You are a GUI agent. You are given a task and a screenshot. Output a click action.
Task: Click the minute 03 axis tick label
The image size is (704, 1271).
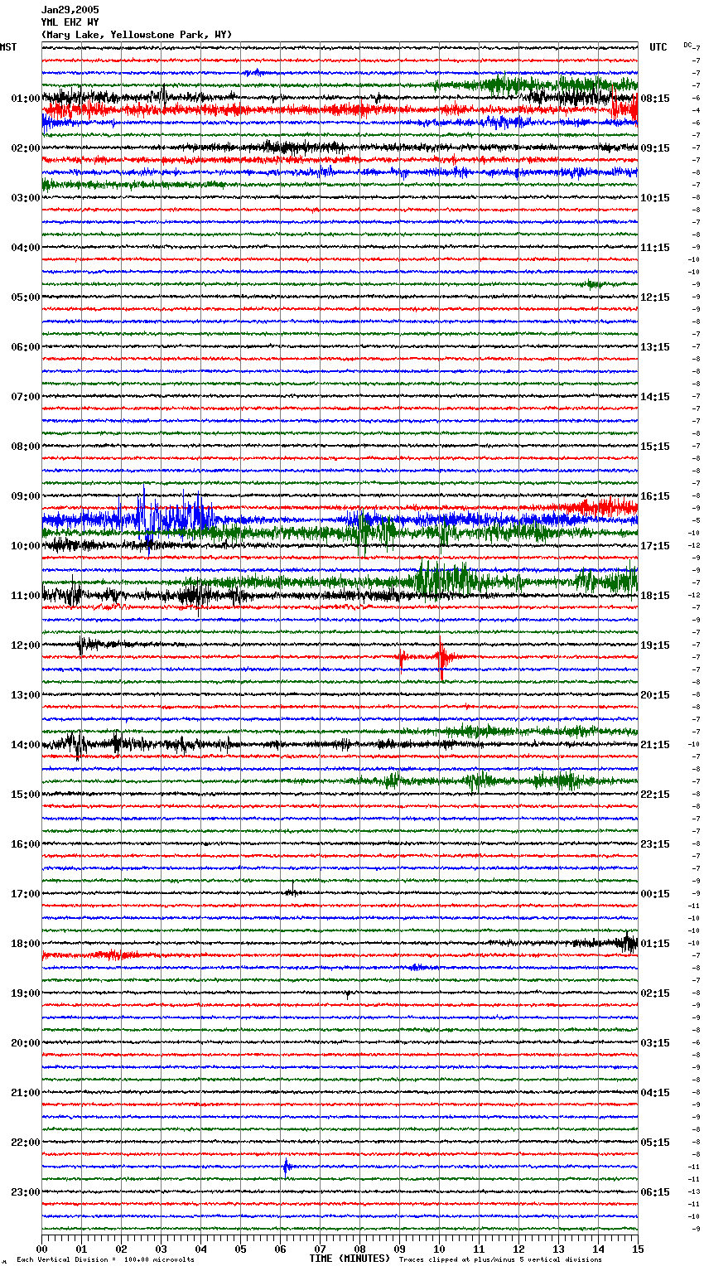tap(162, 1249)
